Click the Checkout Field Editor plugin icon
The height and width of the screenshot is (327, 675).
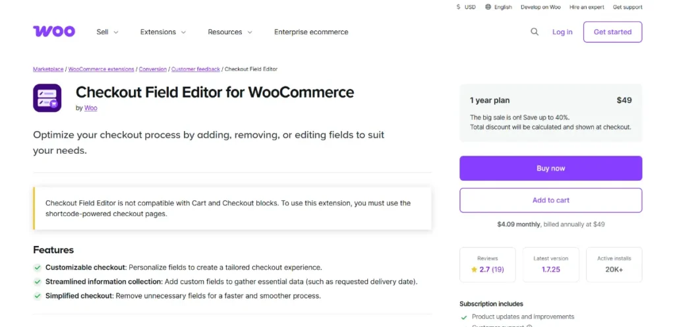point(47,98)
